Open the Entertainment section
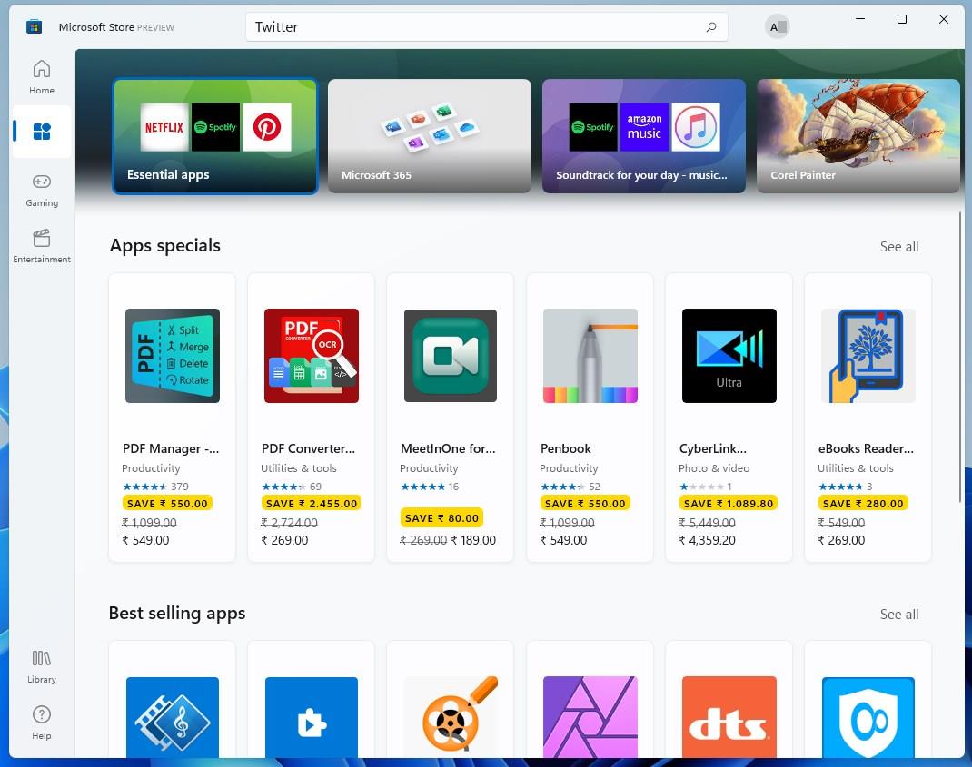The width and height of the screenshot is (972, 767). tap(42, 246)
